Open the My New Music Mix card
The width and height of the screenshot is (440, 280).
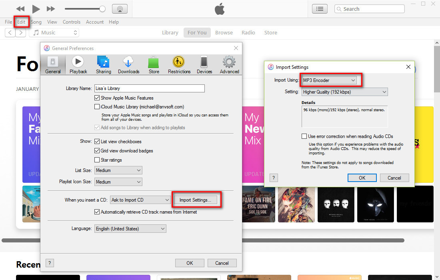253,144
